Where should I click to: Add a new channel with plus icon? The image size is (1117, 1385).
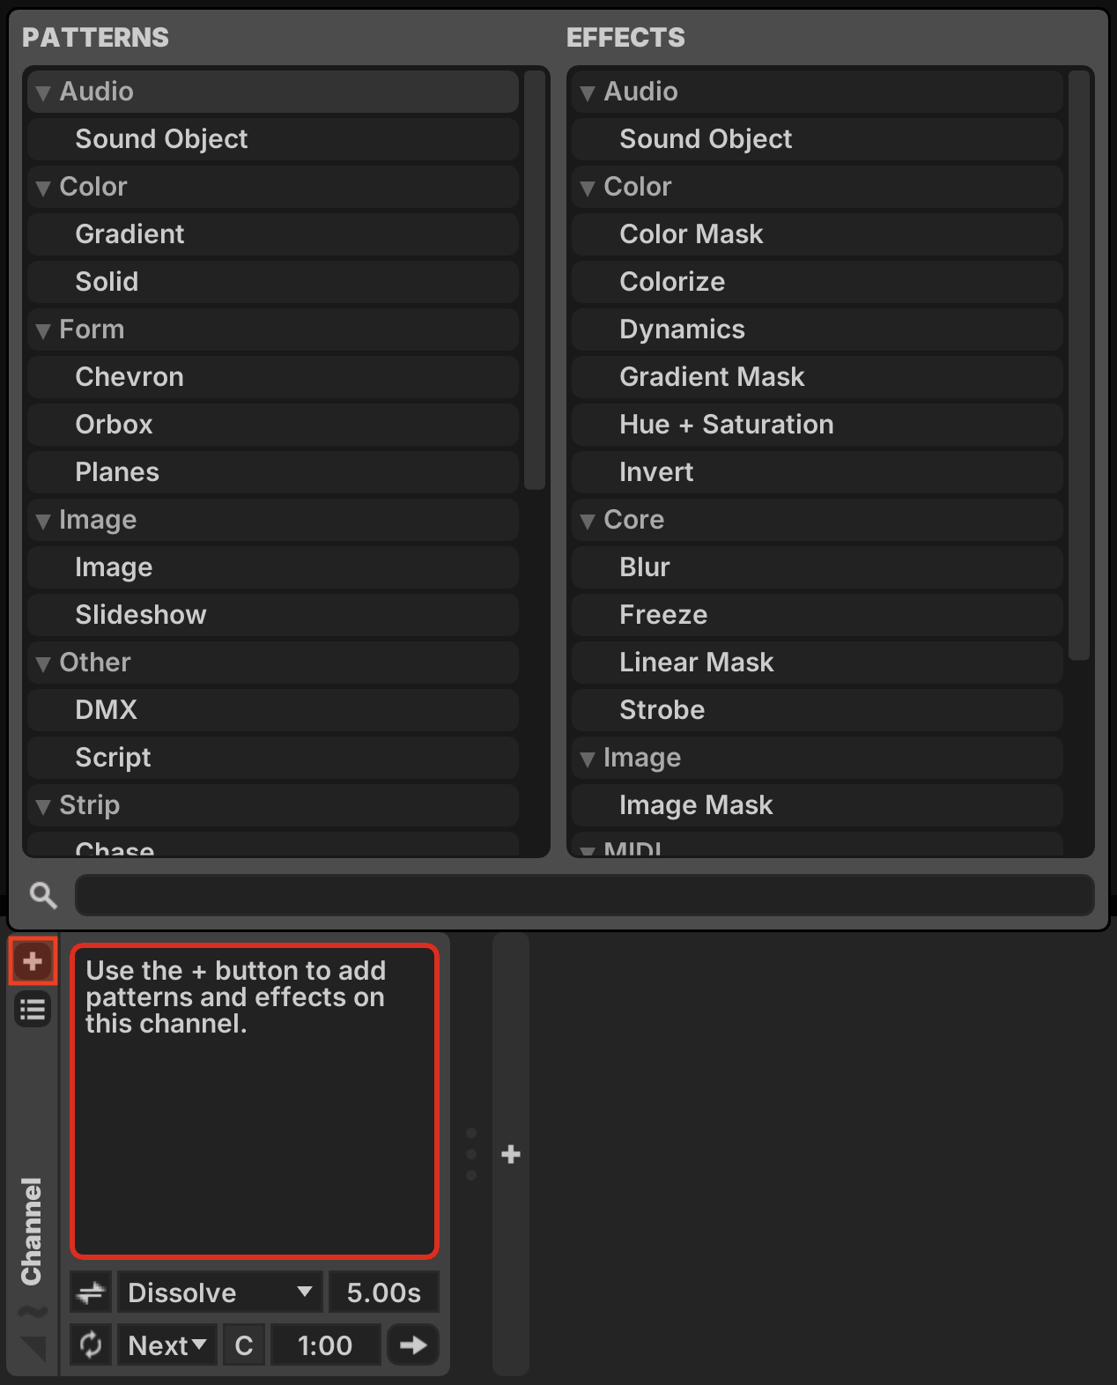click(x=511, y=1154)
